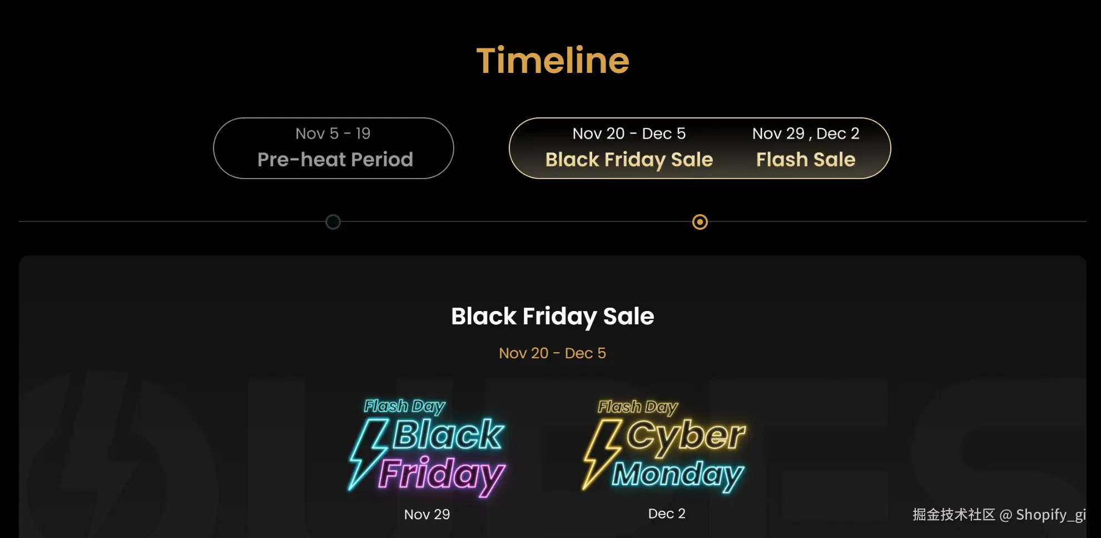This screenshot has height=538, width=1101.
Task: Switch to the Pre-heat Period tab
Action: click(334, 160)
